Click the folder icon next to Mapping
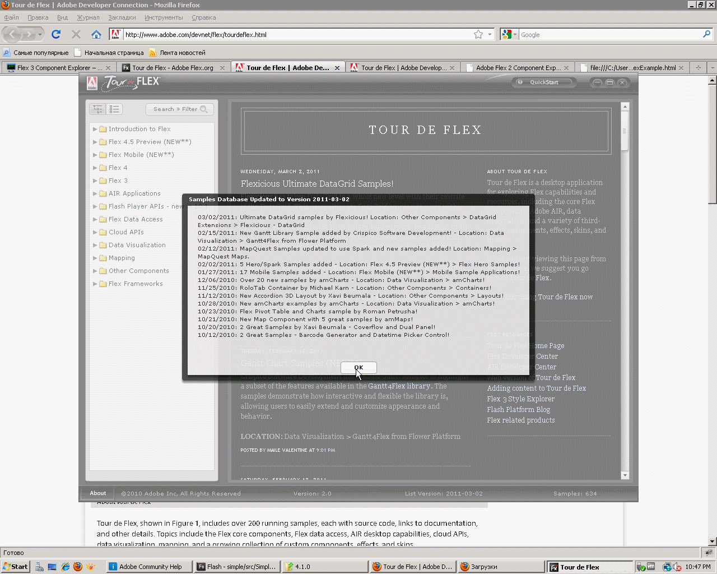Screen dimensions: 717x574 (103, 258)
